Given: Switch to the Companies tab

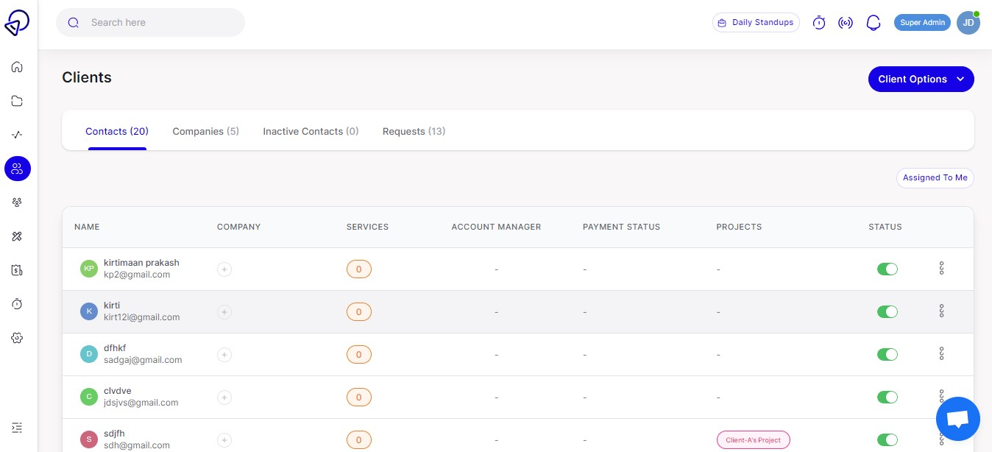Looking at the screenshot, I should point(206,131).
